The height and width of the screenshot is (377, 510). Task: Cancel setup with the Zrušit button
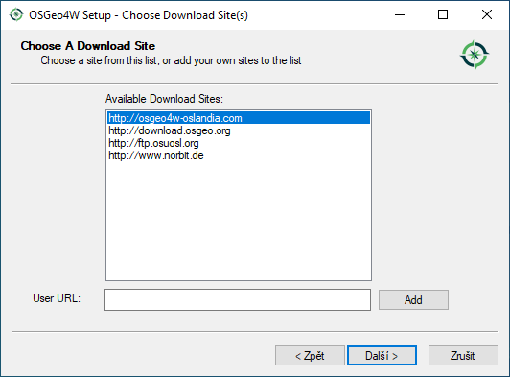[x=463, y=356]
